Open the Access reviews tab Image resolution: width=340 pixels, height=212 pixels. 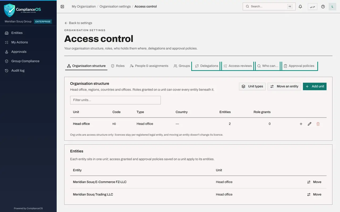237,66
